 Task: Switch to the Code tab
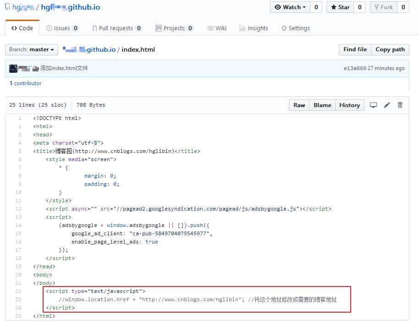point(22,28)
